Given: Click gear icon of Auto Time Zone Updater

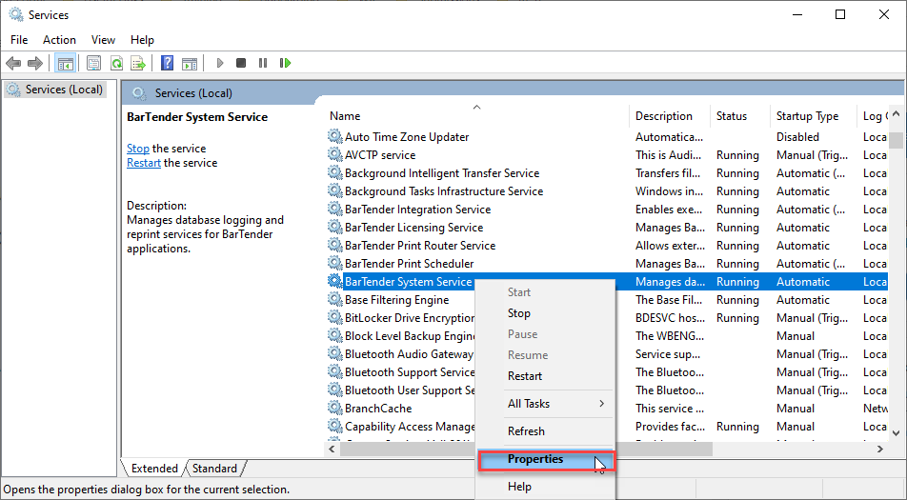Looking at the screenshot, I should pyautogui.click(x=335, y=136).
